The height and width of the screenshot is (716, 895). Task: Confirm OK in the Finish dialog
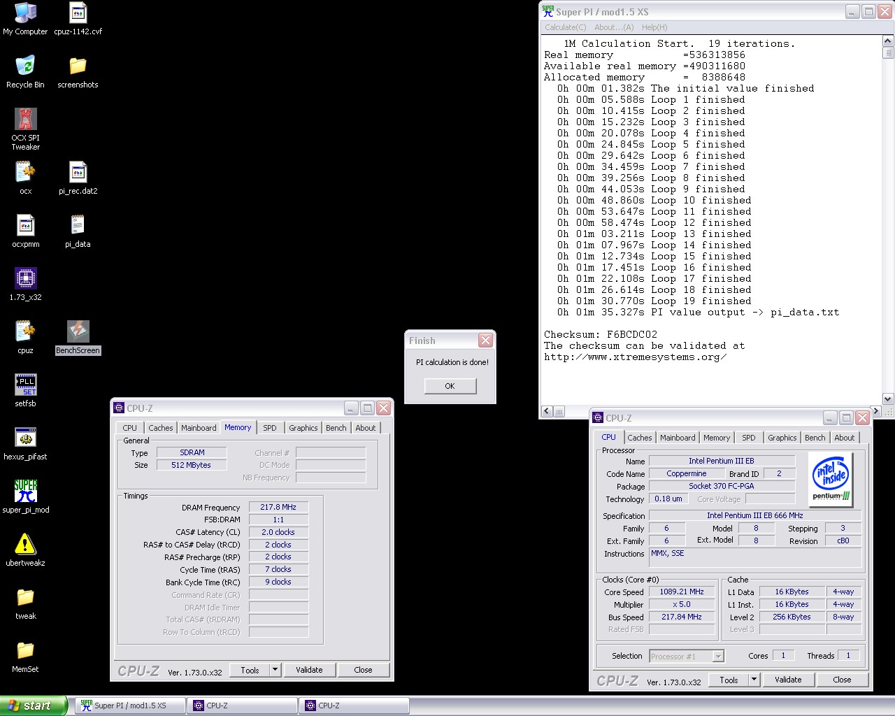[x=450, y=386]
